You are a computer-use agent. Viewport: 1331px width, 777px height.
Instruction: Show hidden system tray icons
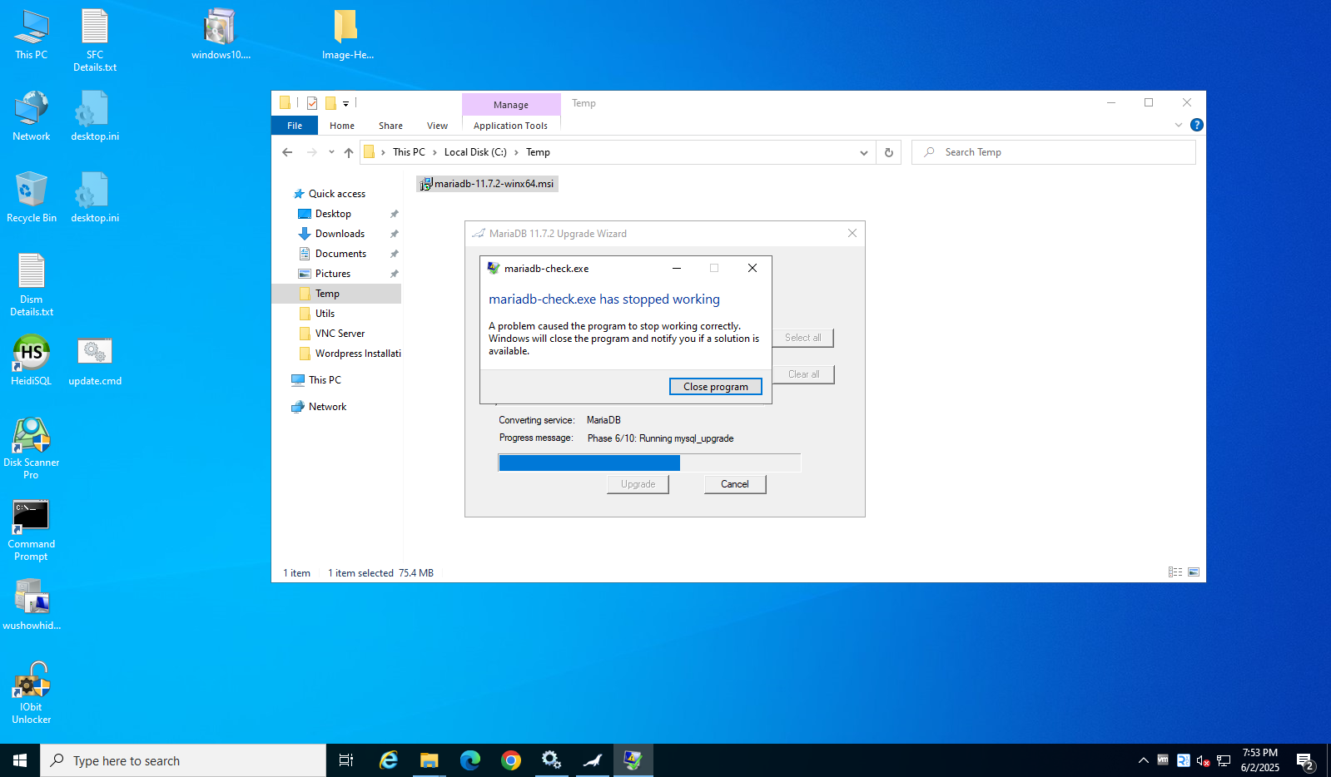coord(1144,760)
